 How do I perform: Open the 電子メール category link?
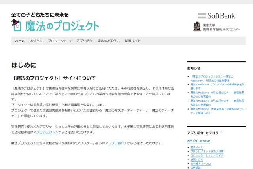(x=197, y=148)
